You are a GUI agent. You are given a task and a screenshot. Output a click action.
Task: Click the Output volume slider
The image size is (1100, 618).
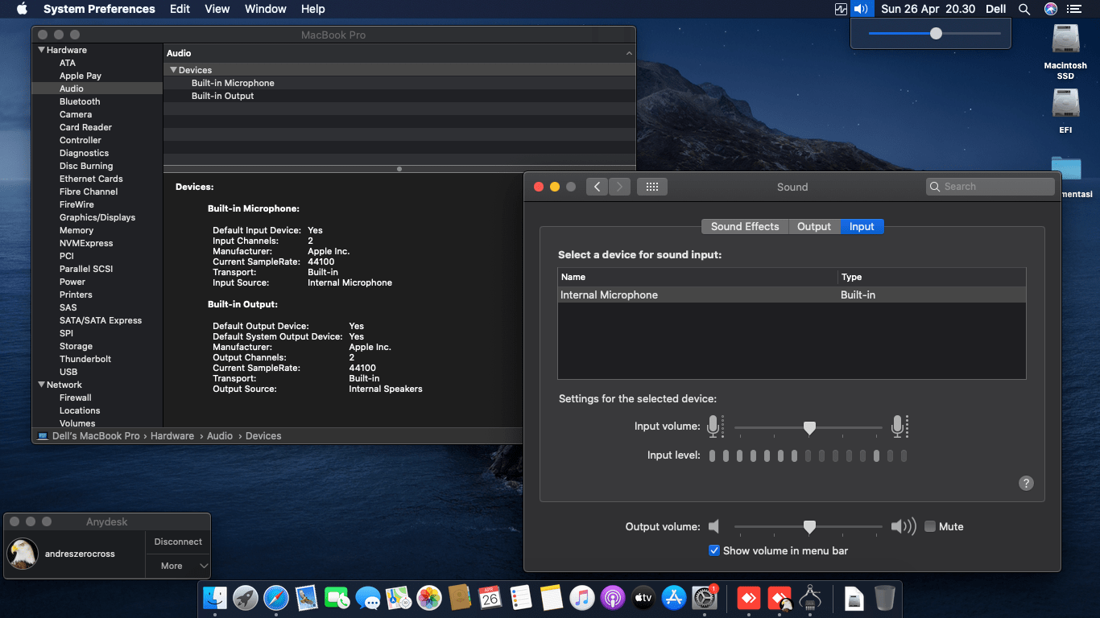tap(808, 527)
